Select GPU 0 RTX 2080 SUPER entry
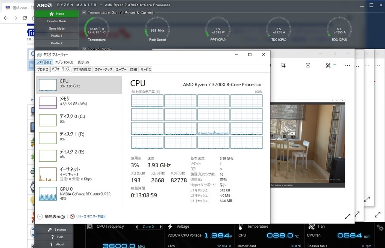Viewport: 385px width, 248px height. click(79, 194)
